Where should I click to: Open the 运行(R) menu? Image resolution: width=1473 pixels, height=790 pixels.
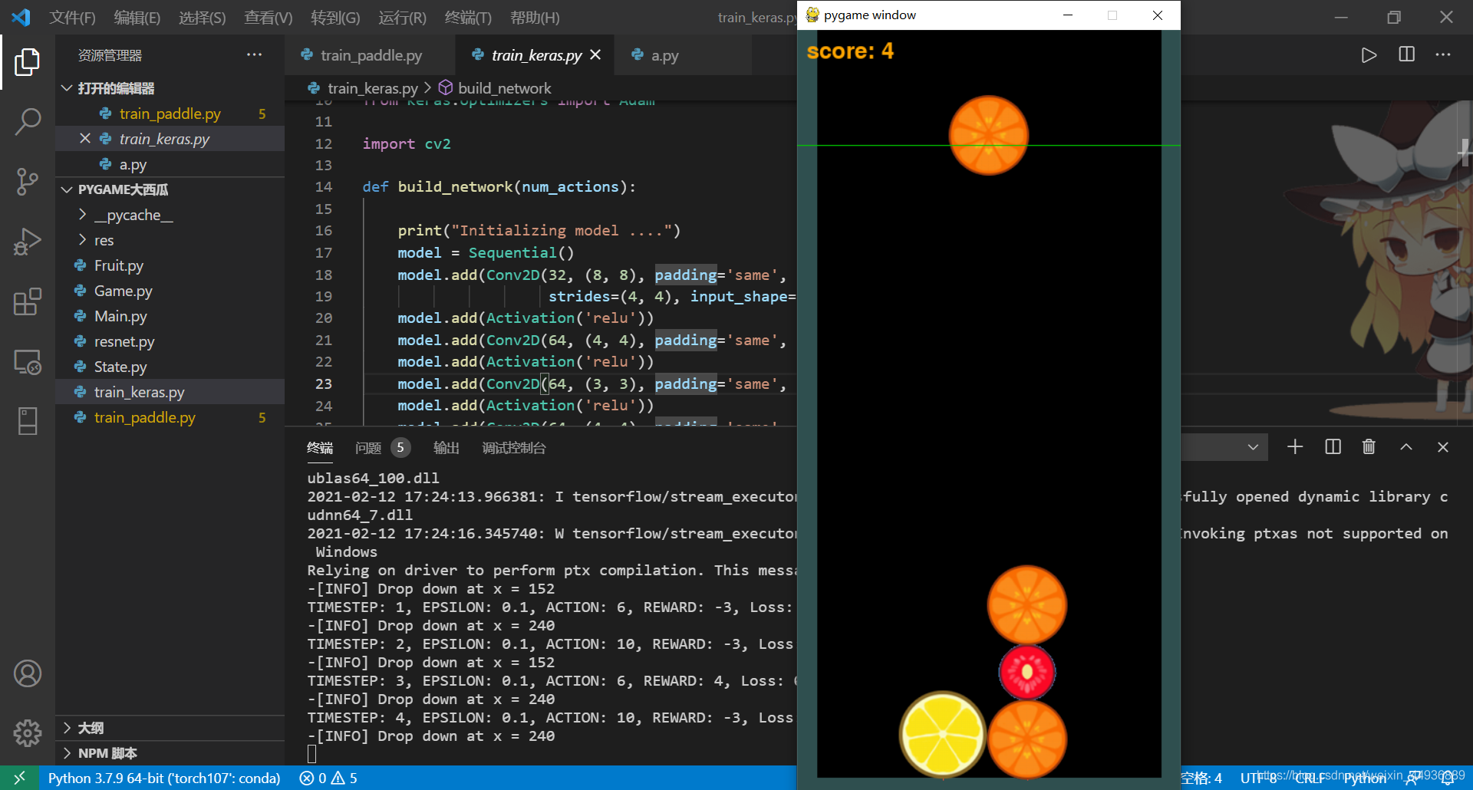point(402,17)
